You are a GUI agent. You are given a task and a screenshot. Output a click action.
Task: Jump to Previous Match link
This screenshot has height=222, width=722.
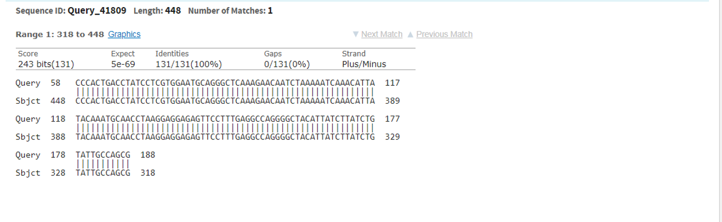click(x=444, y=34)
